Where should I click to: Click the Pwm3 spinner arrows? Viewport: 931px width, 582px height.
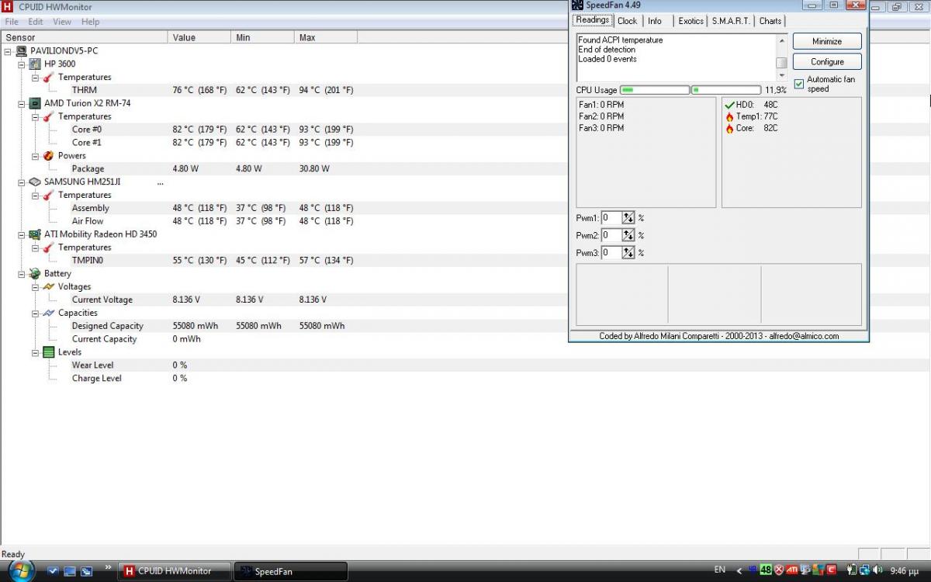coord(628,253)
